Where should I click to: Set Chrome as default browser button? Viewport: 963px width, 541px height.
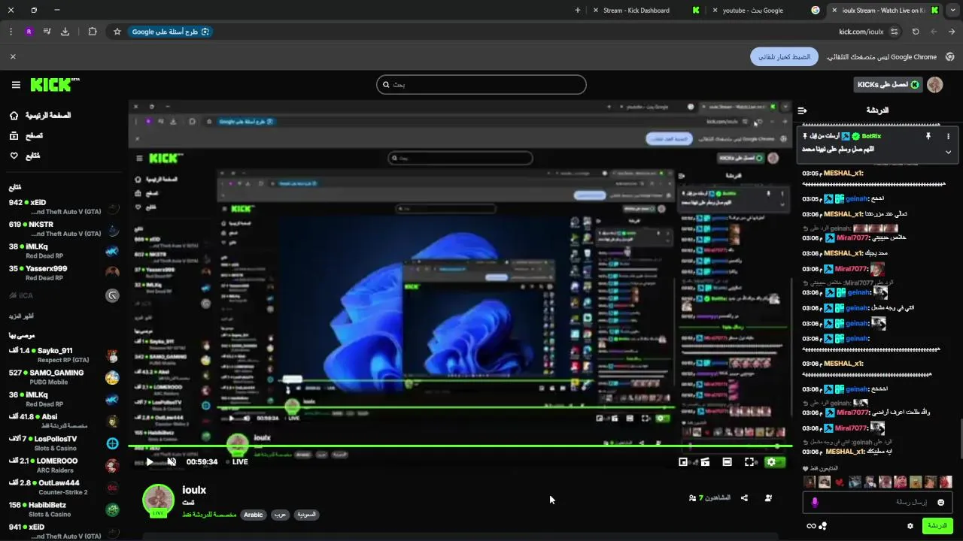(784, 57)
